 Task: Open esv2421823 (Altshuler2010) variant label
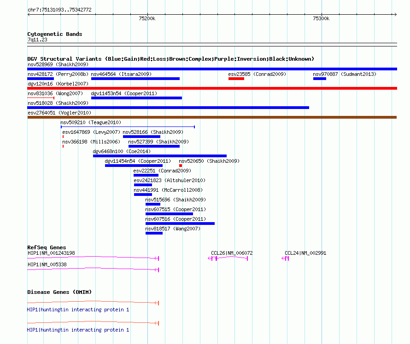click(170, 180)
